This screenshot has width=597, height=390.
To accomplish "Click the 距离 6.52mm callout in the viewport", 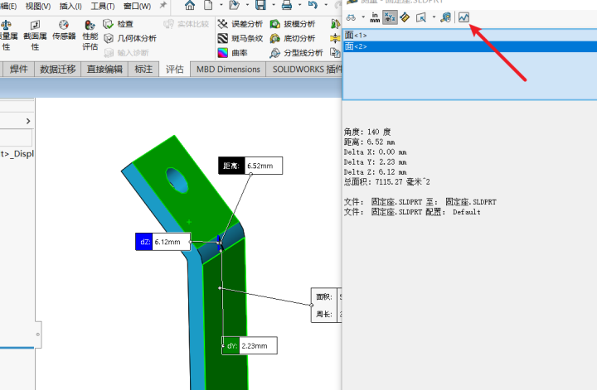I will click(250, 166).
